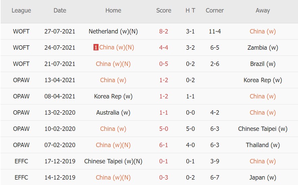Click the 0-3 score against Japan
Viewport: 298px width, 185px height.
[163, 177]
